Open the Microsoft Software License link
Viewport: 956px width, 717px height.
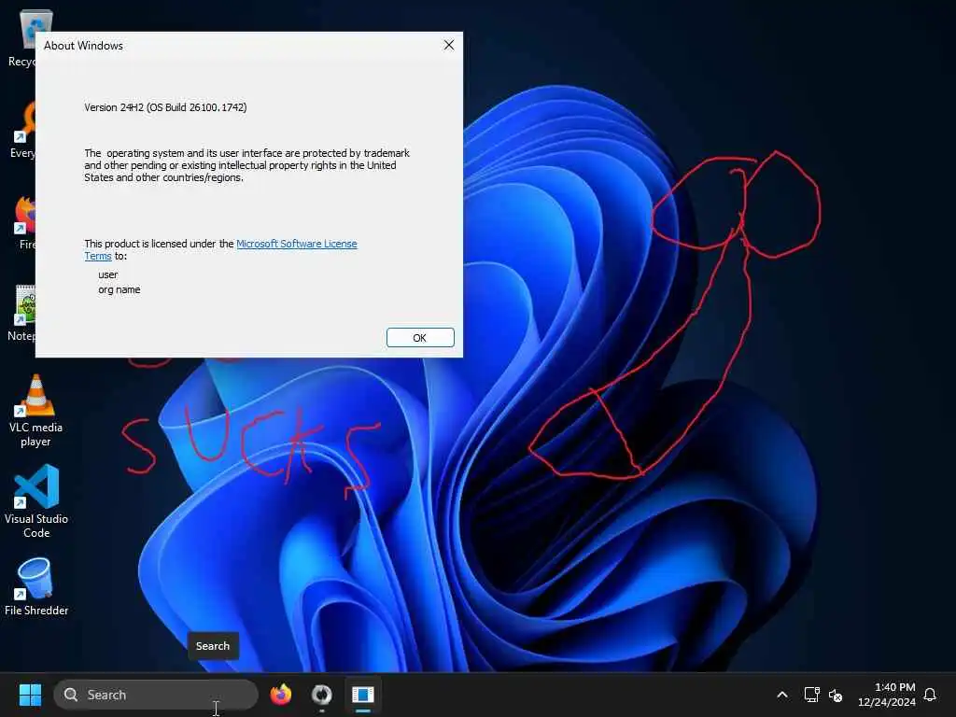296,244
